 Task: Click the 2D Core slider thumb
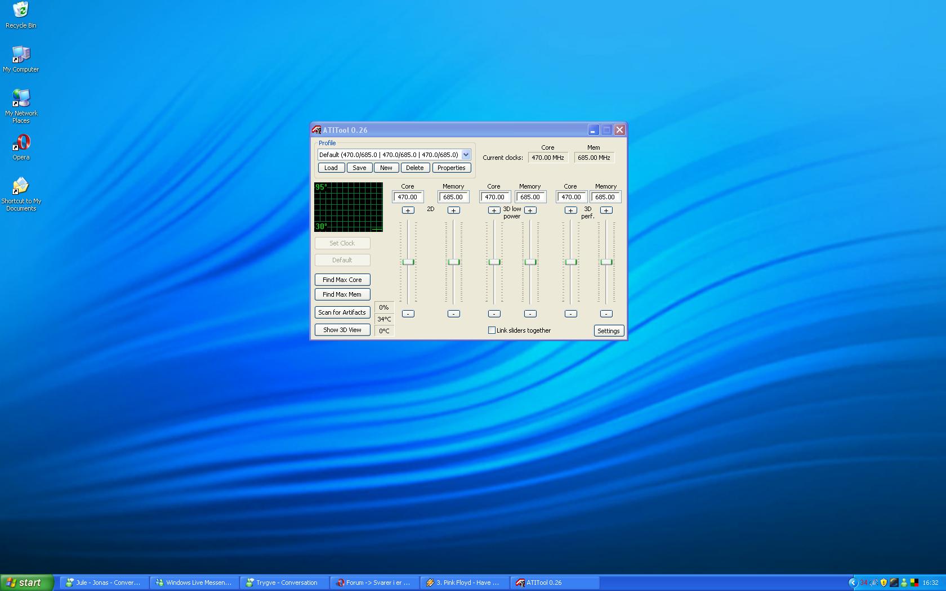coord(408,262)
